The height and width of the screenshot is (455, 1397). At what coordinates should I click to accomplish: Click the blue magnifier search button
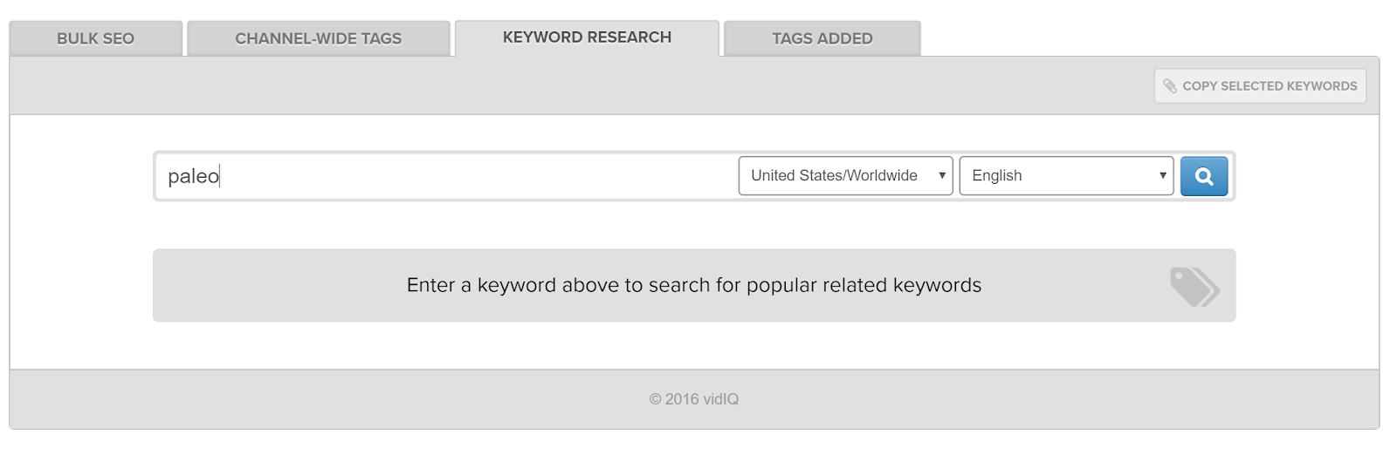pos(1204,176)
